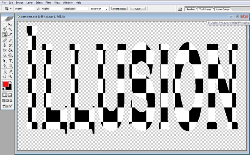The image size is (250, 155).
Task: Open the Layer menu
Action: 30,2
